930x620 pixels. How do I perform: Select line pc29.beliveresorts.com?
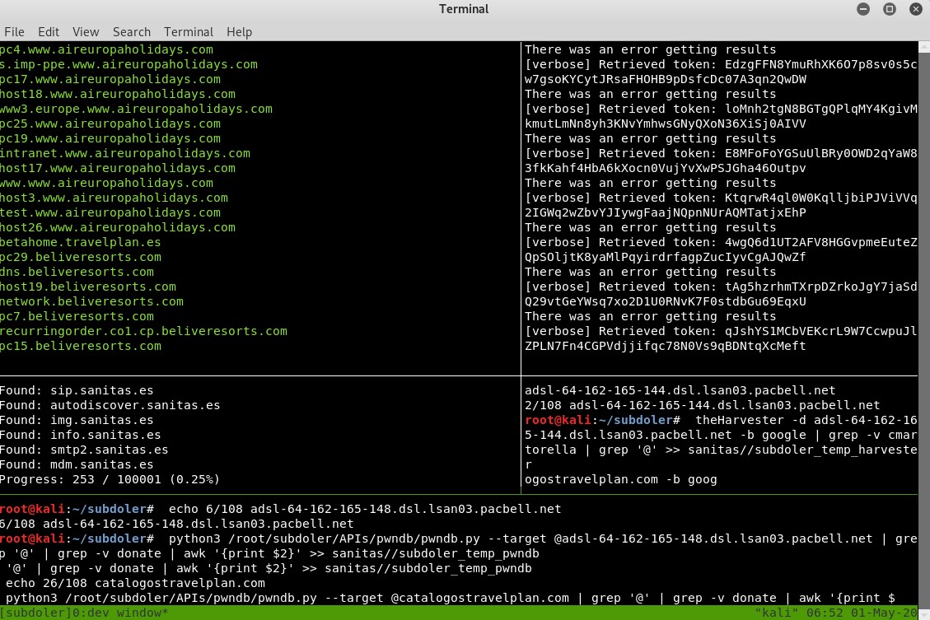(80, 257)
